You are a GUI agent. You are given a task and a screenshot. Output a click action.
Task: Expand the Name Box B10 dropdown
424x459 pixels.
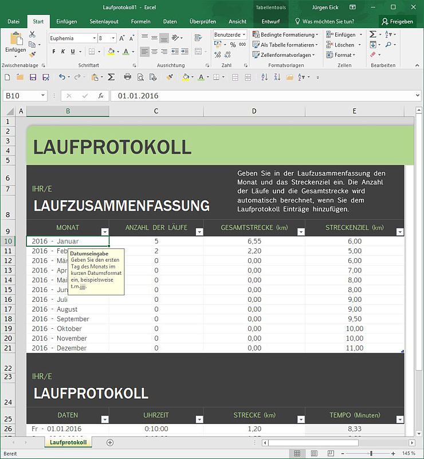coord(43,96)
